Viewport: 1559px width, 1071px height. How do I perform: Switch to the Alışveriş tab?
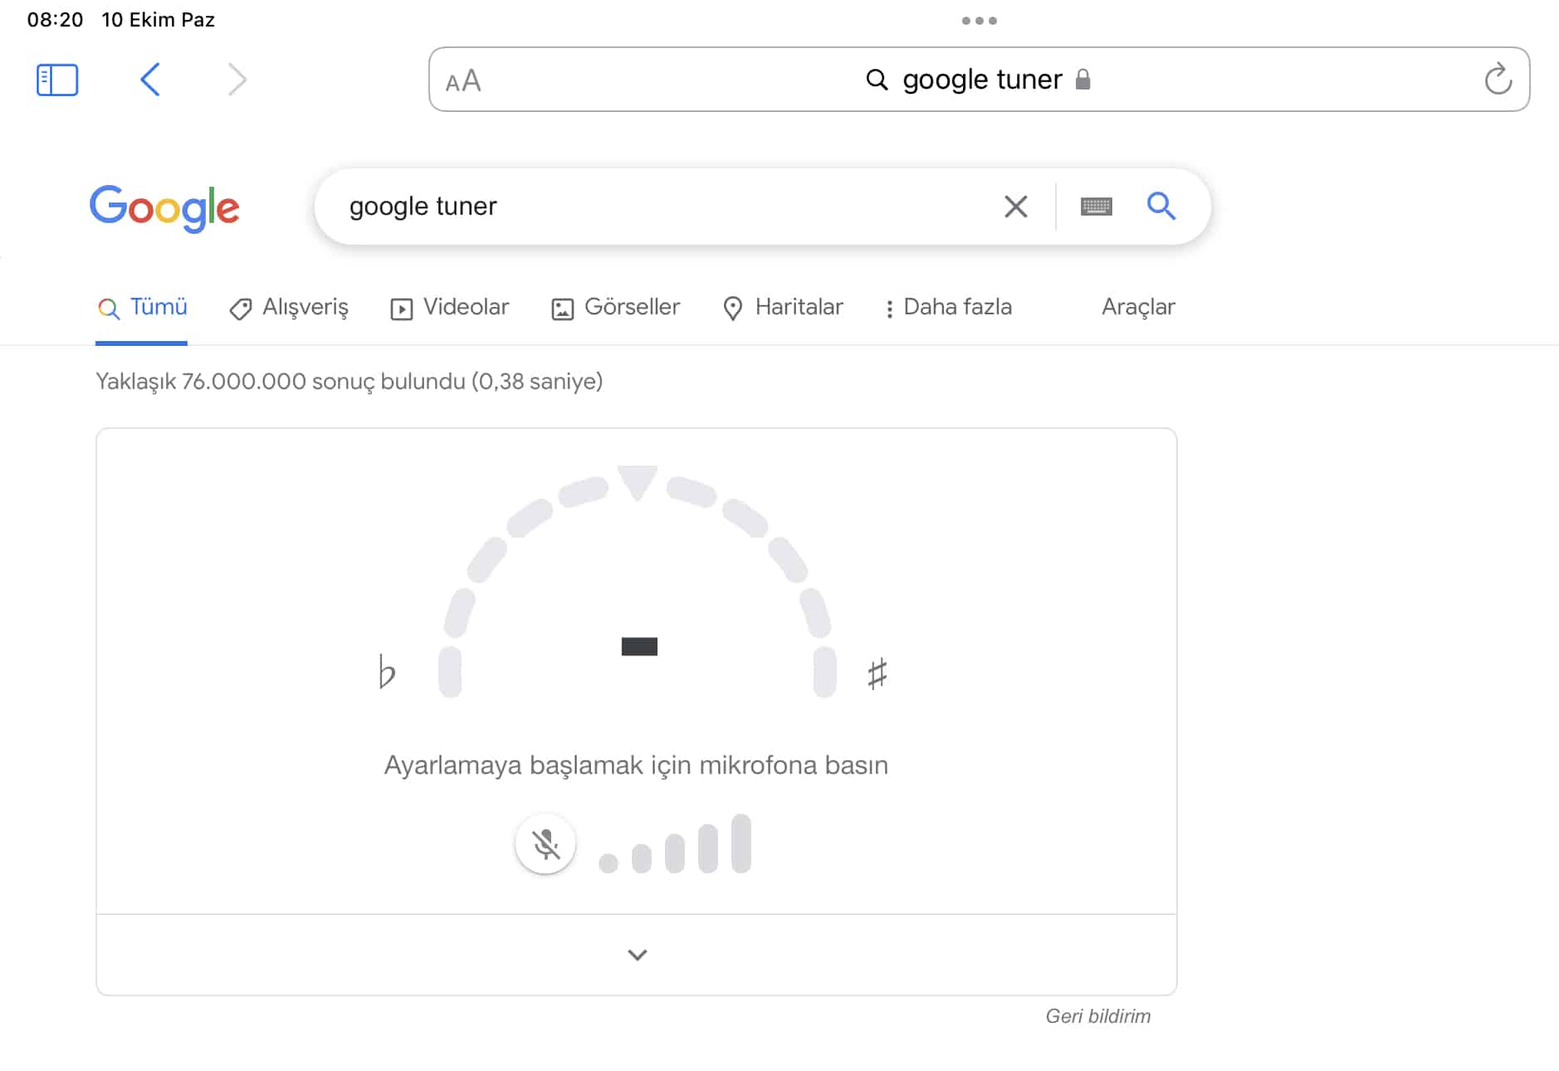[x=289, y=307]
